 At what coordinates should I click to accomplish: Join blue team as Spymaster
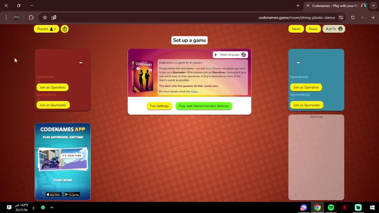pos(306,105)
